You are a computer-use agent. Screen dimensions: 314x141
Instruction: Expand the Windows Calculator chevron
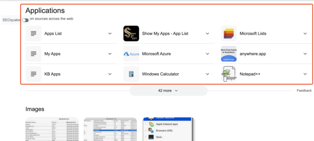pos(208,74)
